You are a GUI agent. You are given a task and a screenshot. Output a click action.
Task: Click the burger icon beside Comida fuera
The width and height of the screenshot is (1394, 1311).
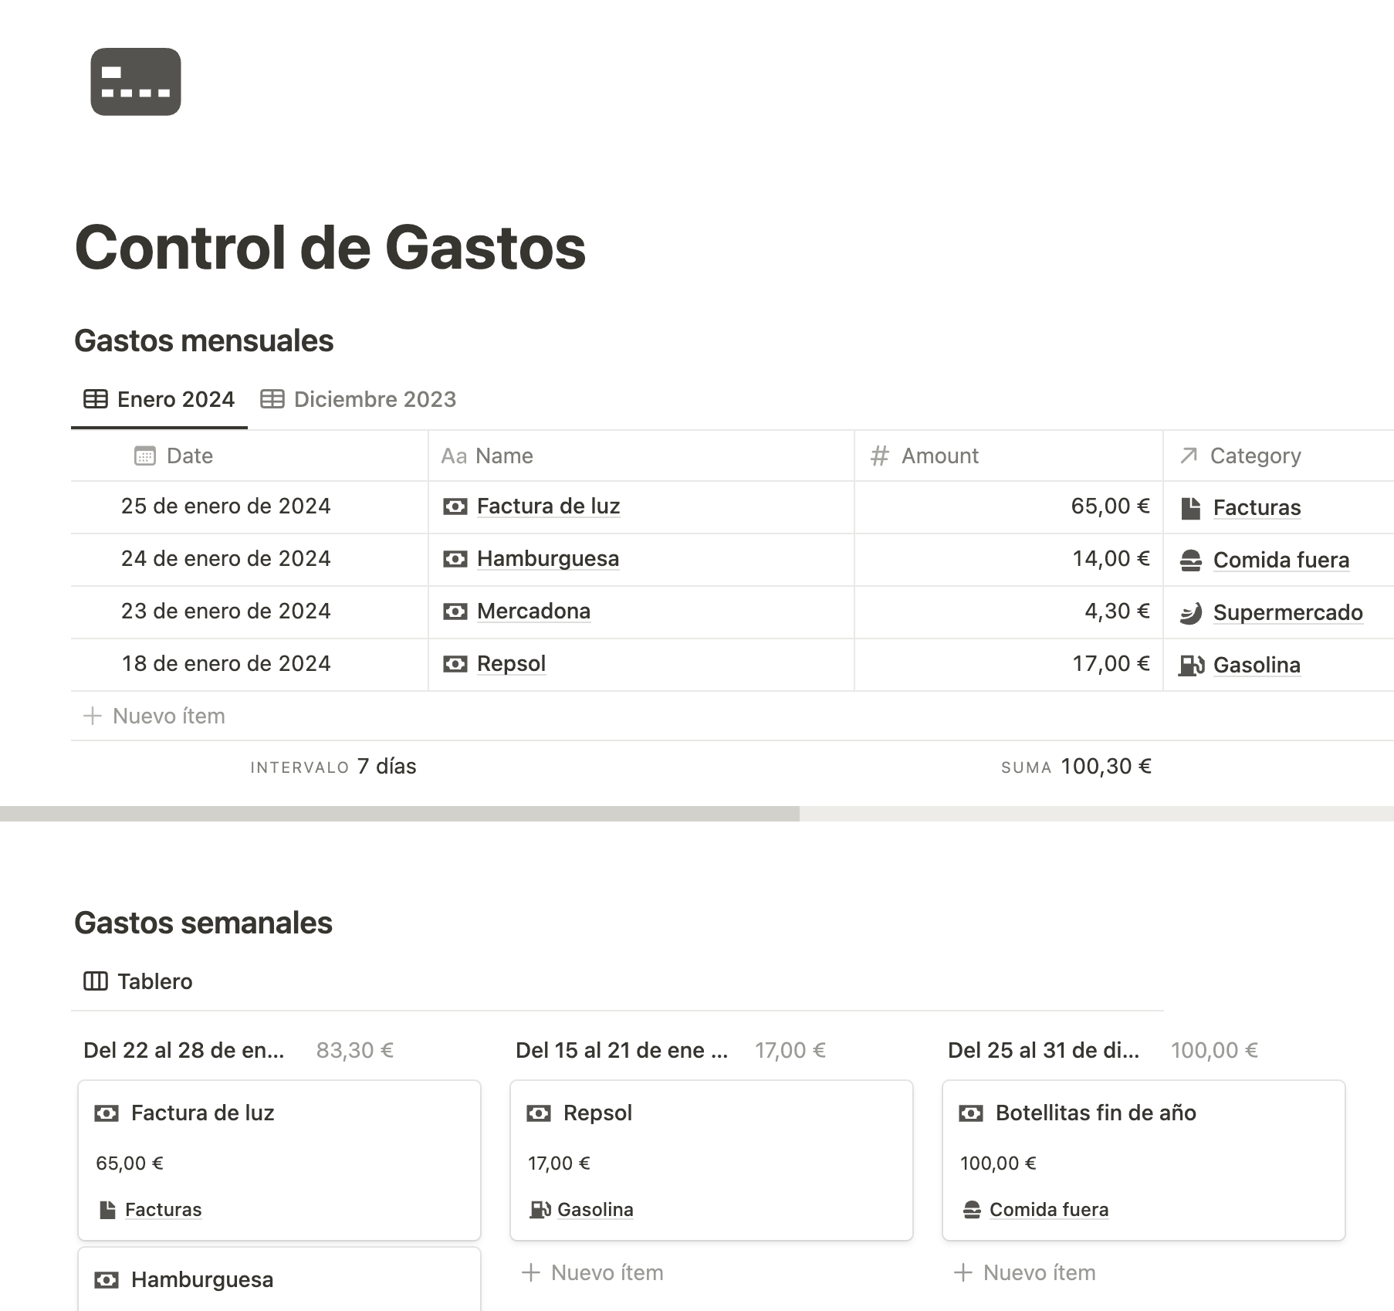click(1191, 561)
